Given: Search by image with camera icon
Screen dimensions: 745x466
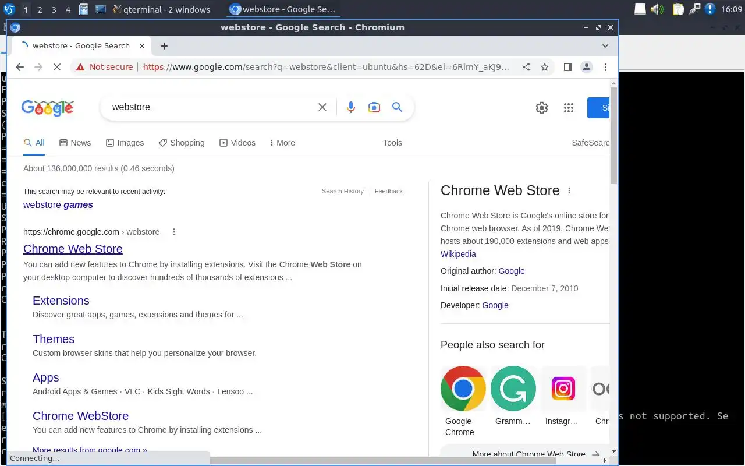Looking at the screenshot, I should [x=374, y=107].
